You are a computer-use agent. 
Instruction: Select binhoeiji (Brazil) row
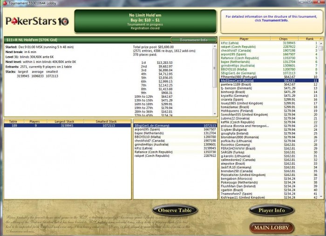pos(269,92)
